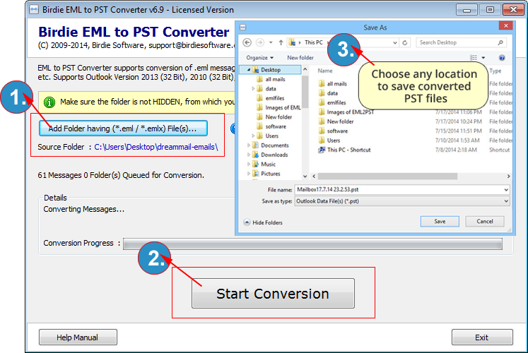The width and height of the screenshot is (528, 353).
Task: Expand the address bar history dropdown
Action: tap(395, 42)
